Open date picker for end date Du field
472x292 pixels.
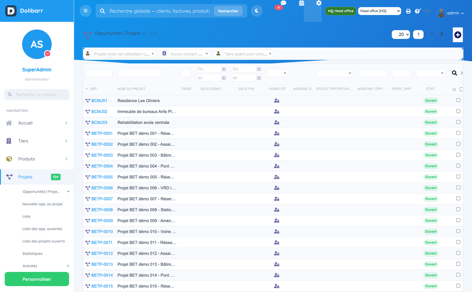coord(259,69)
